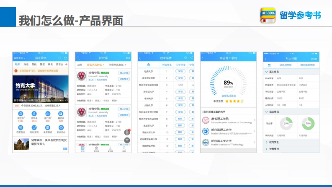Tap the fifth star of 申请难度 rating
Screen dimensions: 332x187
click(242, 101)
